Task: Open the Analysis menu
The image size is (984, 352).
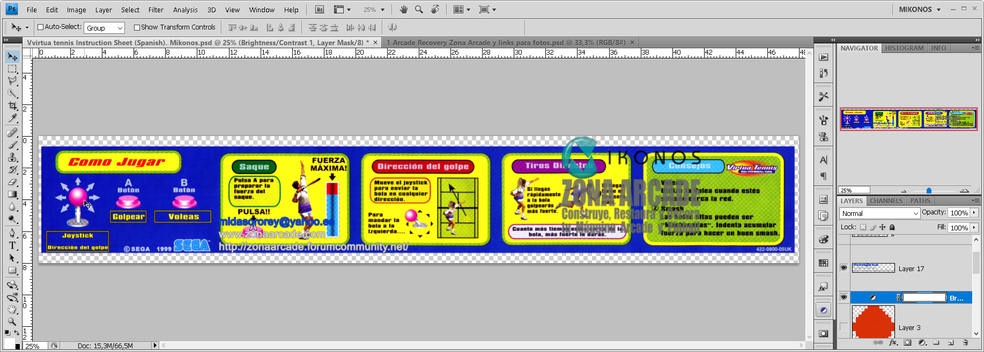Action: 185,10
